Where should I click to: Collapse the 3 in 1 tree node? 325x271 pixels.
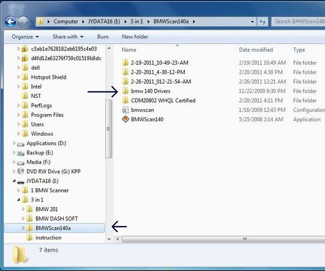19,199
